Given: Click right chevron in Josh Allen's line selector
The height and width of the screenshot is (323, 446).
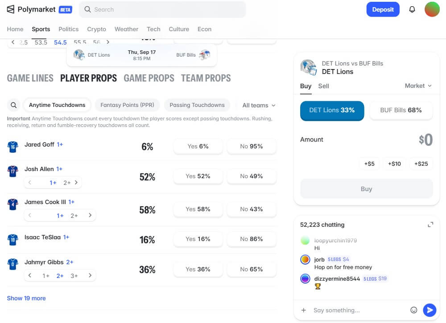Looking at the screenshot, I should (76, 182).
